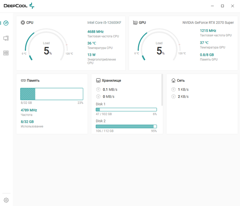Open settings via the gear icon
Viewport: 240px width, 206px height.
pos(6,200)
